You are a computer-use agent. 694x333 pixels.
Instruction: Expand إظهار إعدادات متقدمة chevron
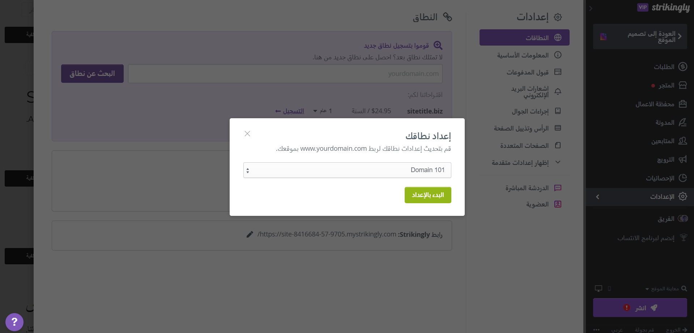tap(558, 162)
